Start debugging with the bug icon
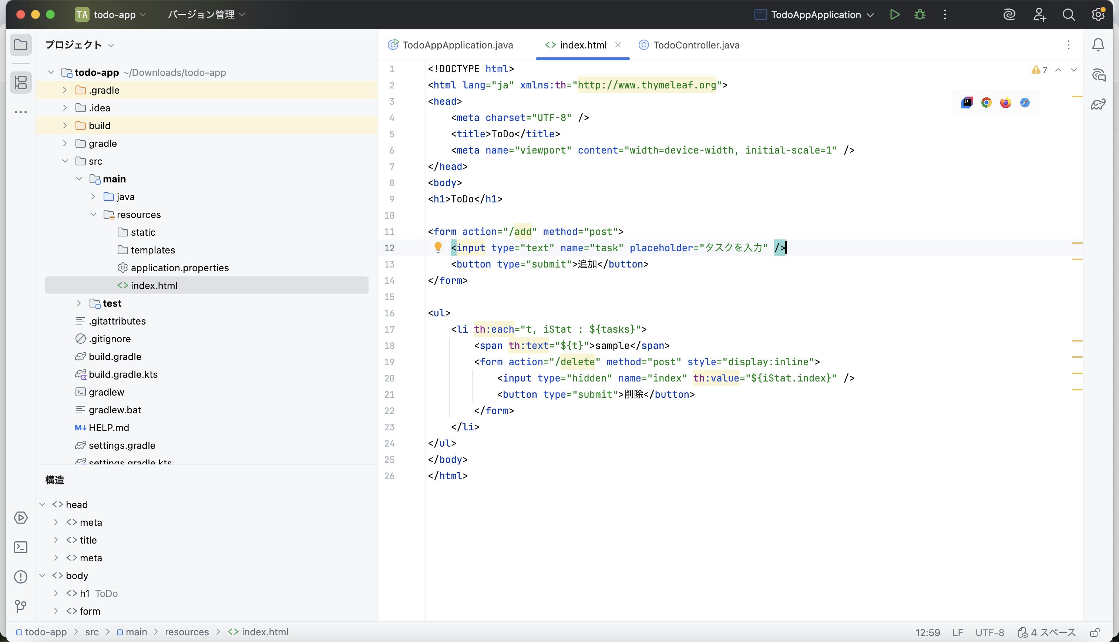 [919, 14]
